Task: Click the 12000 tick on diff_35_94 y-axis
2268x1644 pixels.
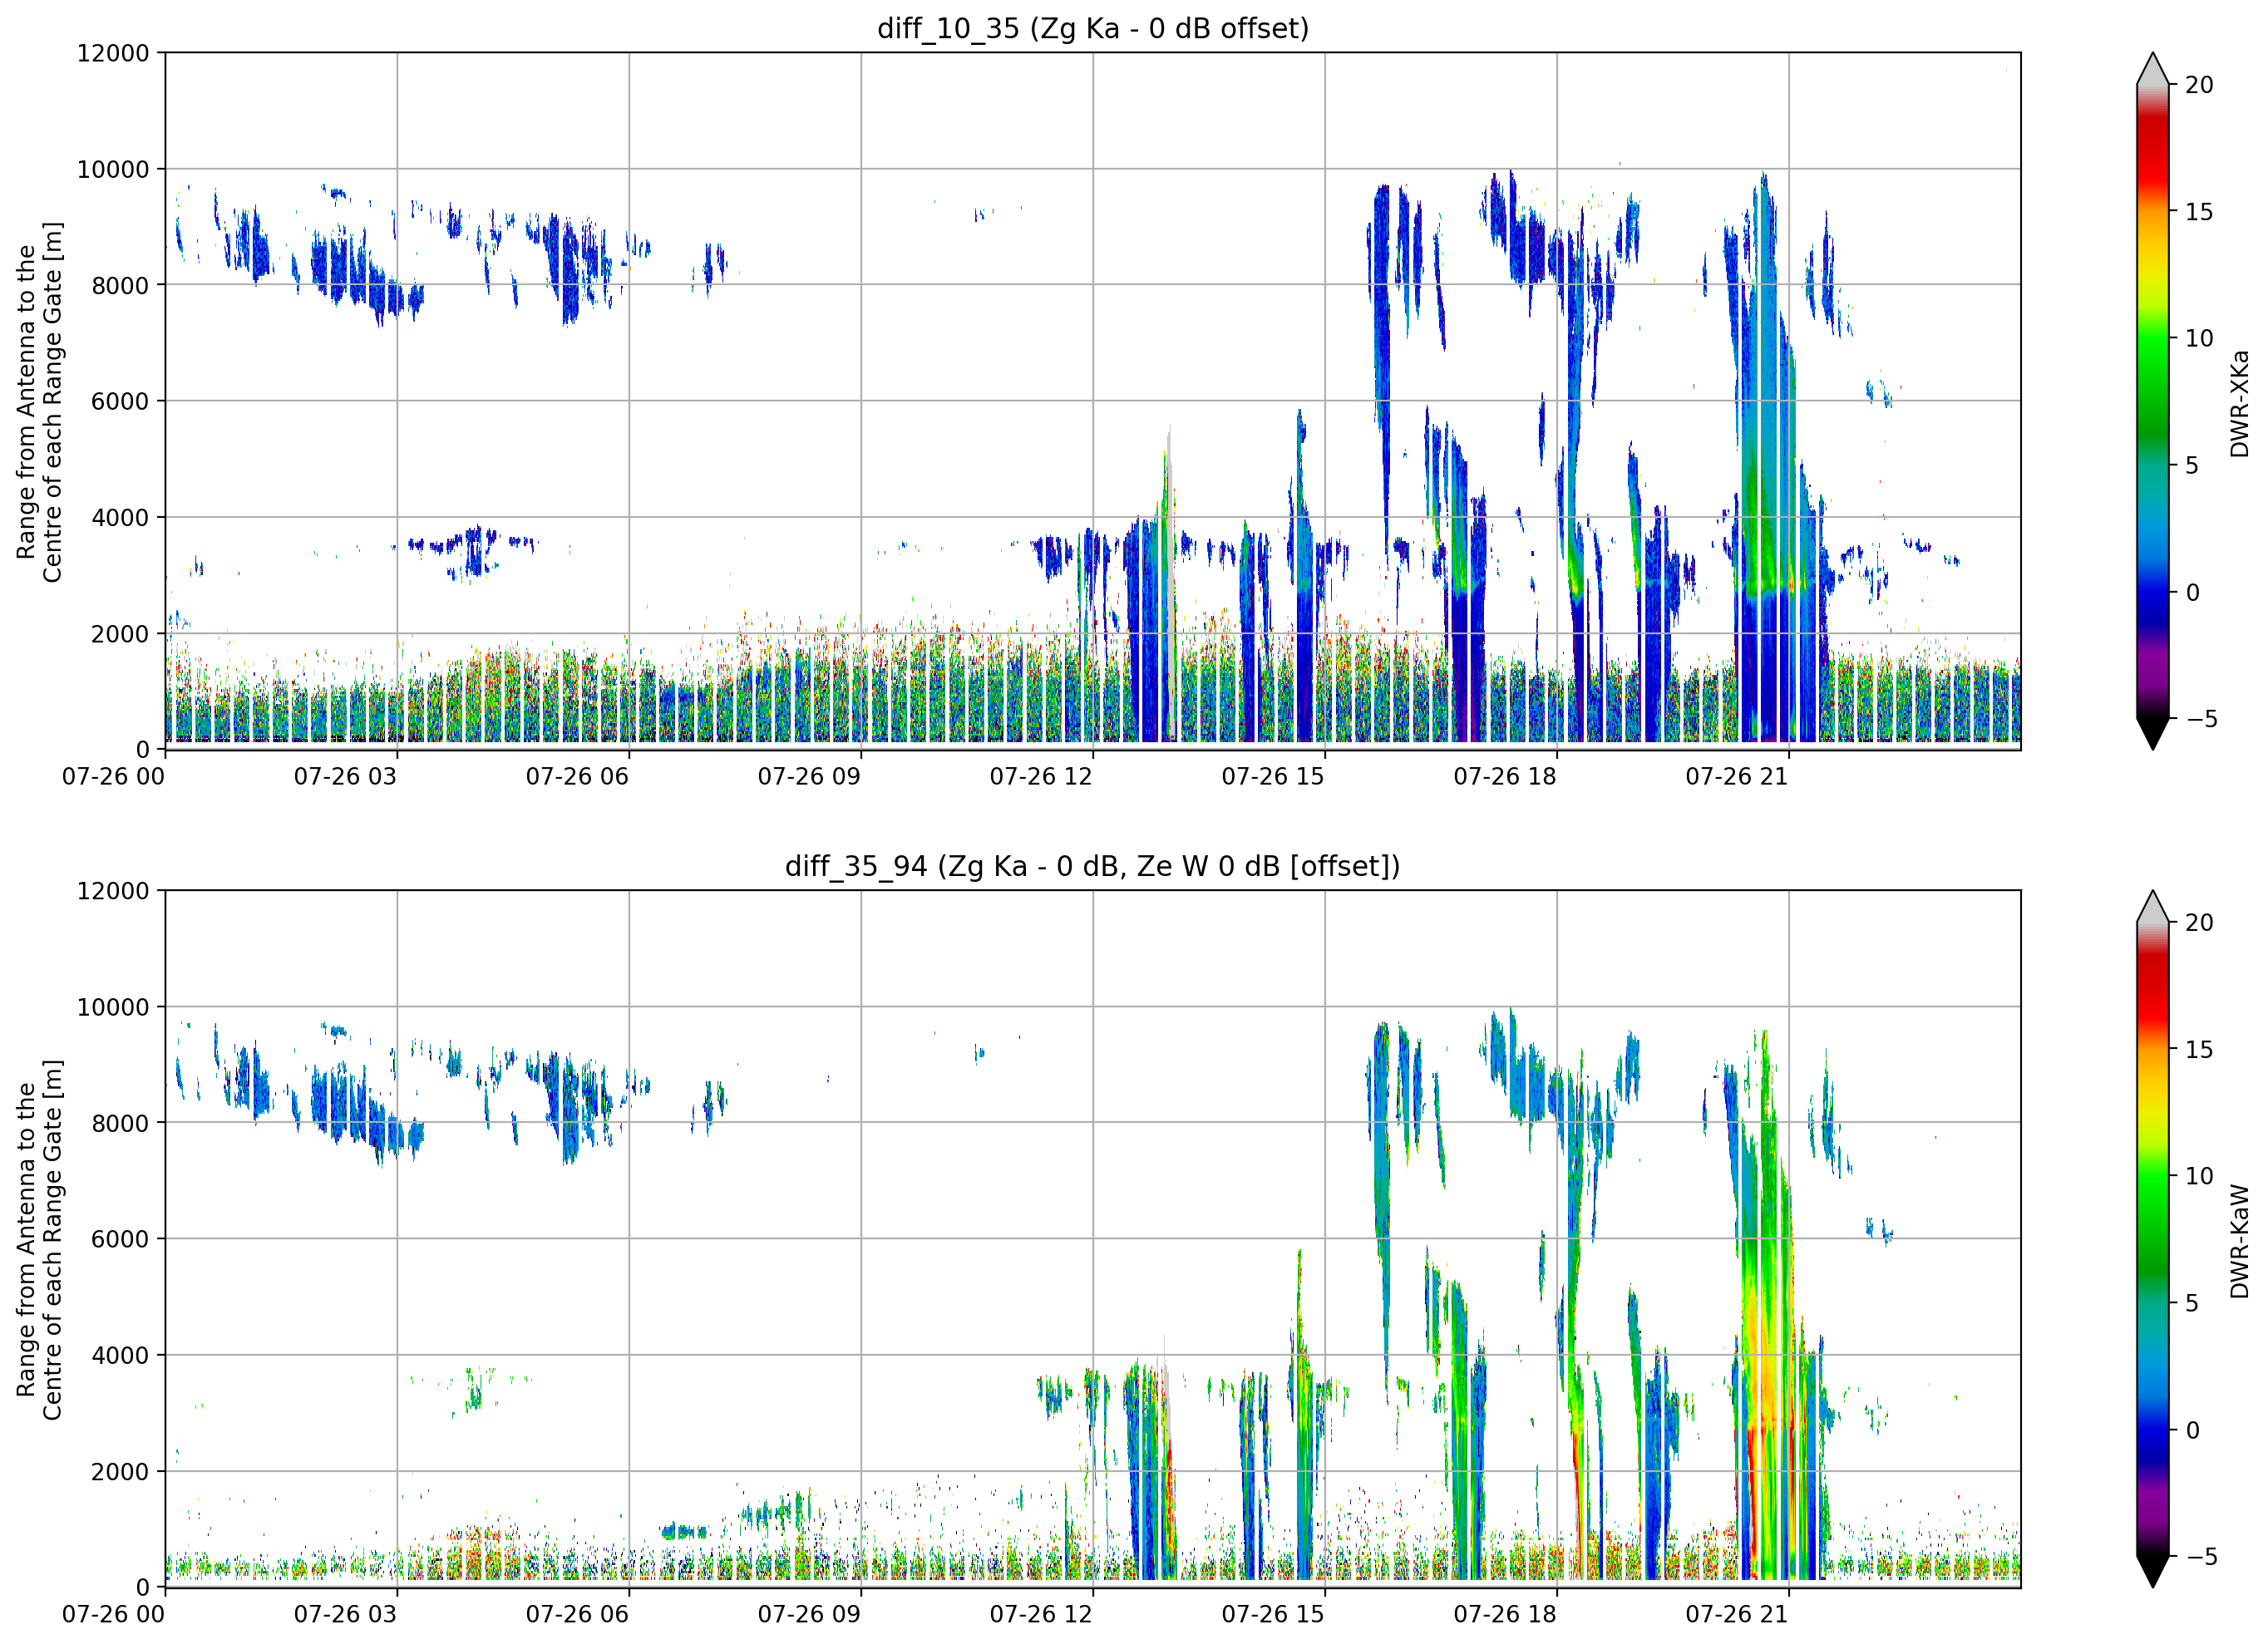Action: coord(113,891)
